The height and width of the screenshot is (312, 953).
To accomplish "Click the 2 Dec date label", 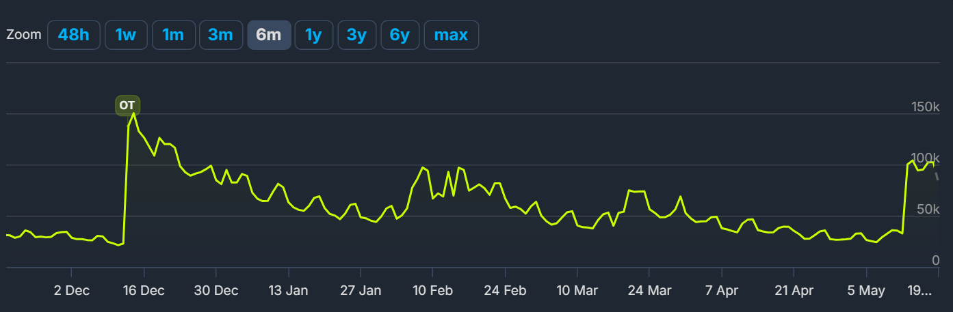I will pos(72,291).
